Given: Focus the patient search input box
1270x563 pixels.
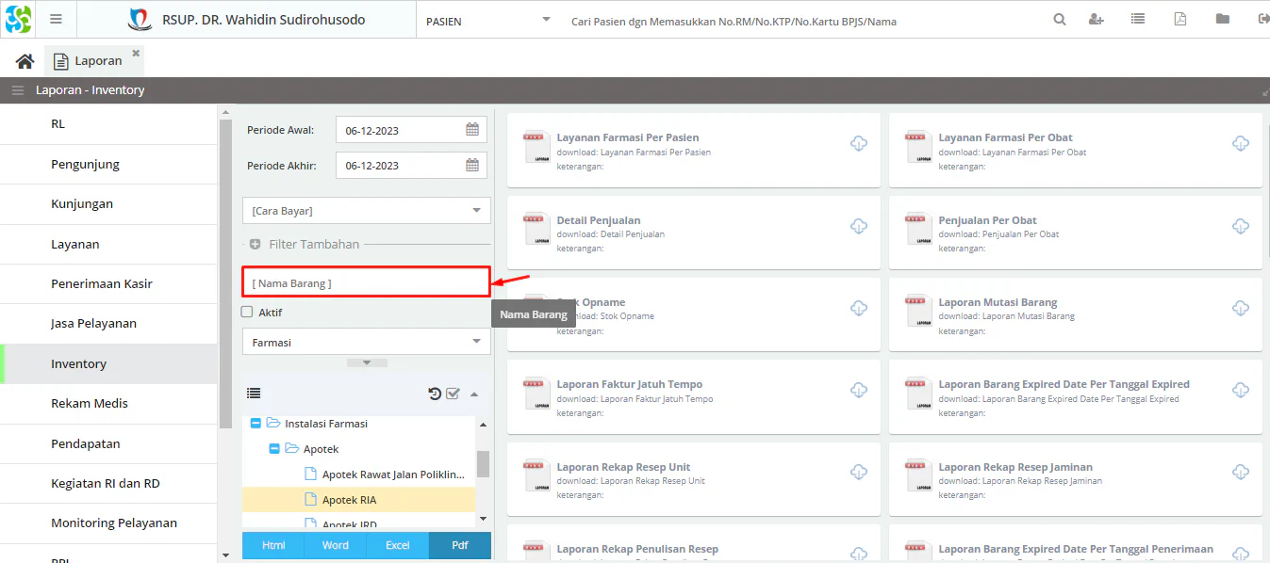Looking at the screenshot, I should tap(801, 21).
